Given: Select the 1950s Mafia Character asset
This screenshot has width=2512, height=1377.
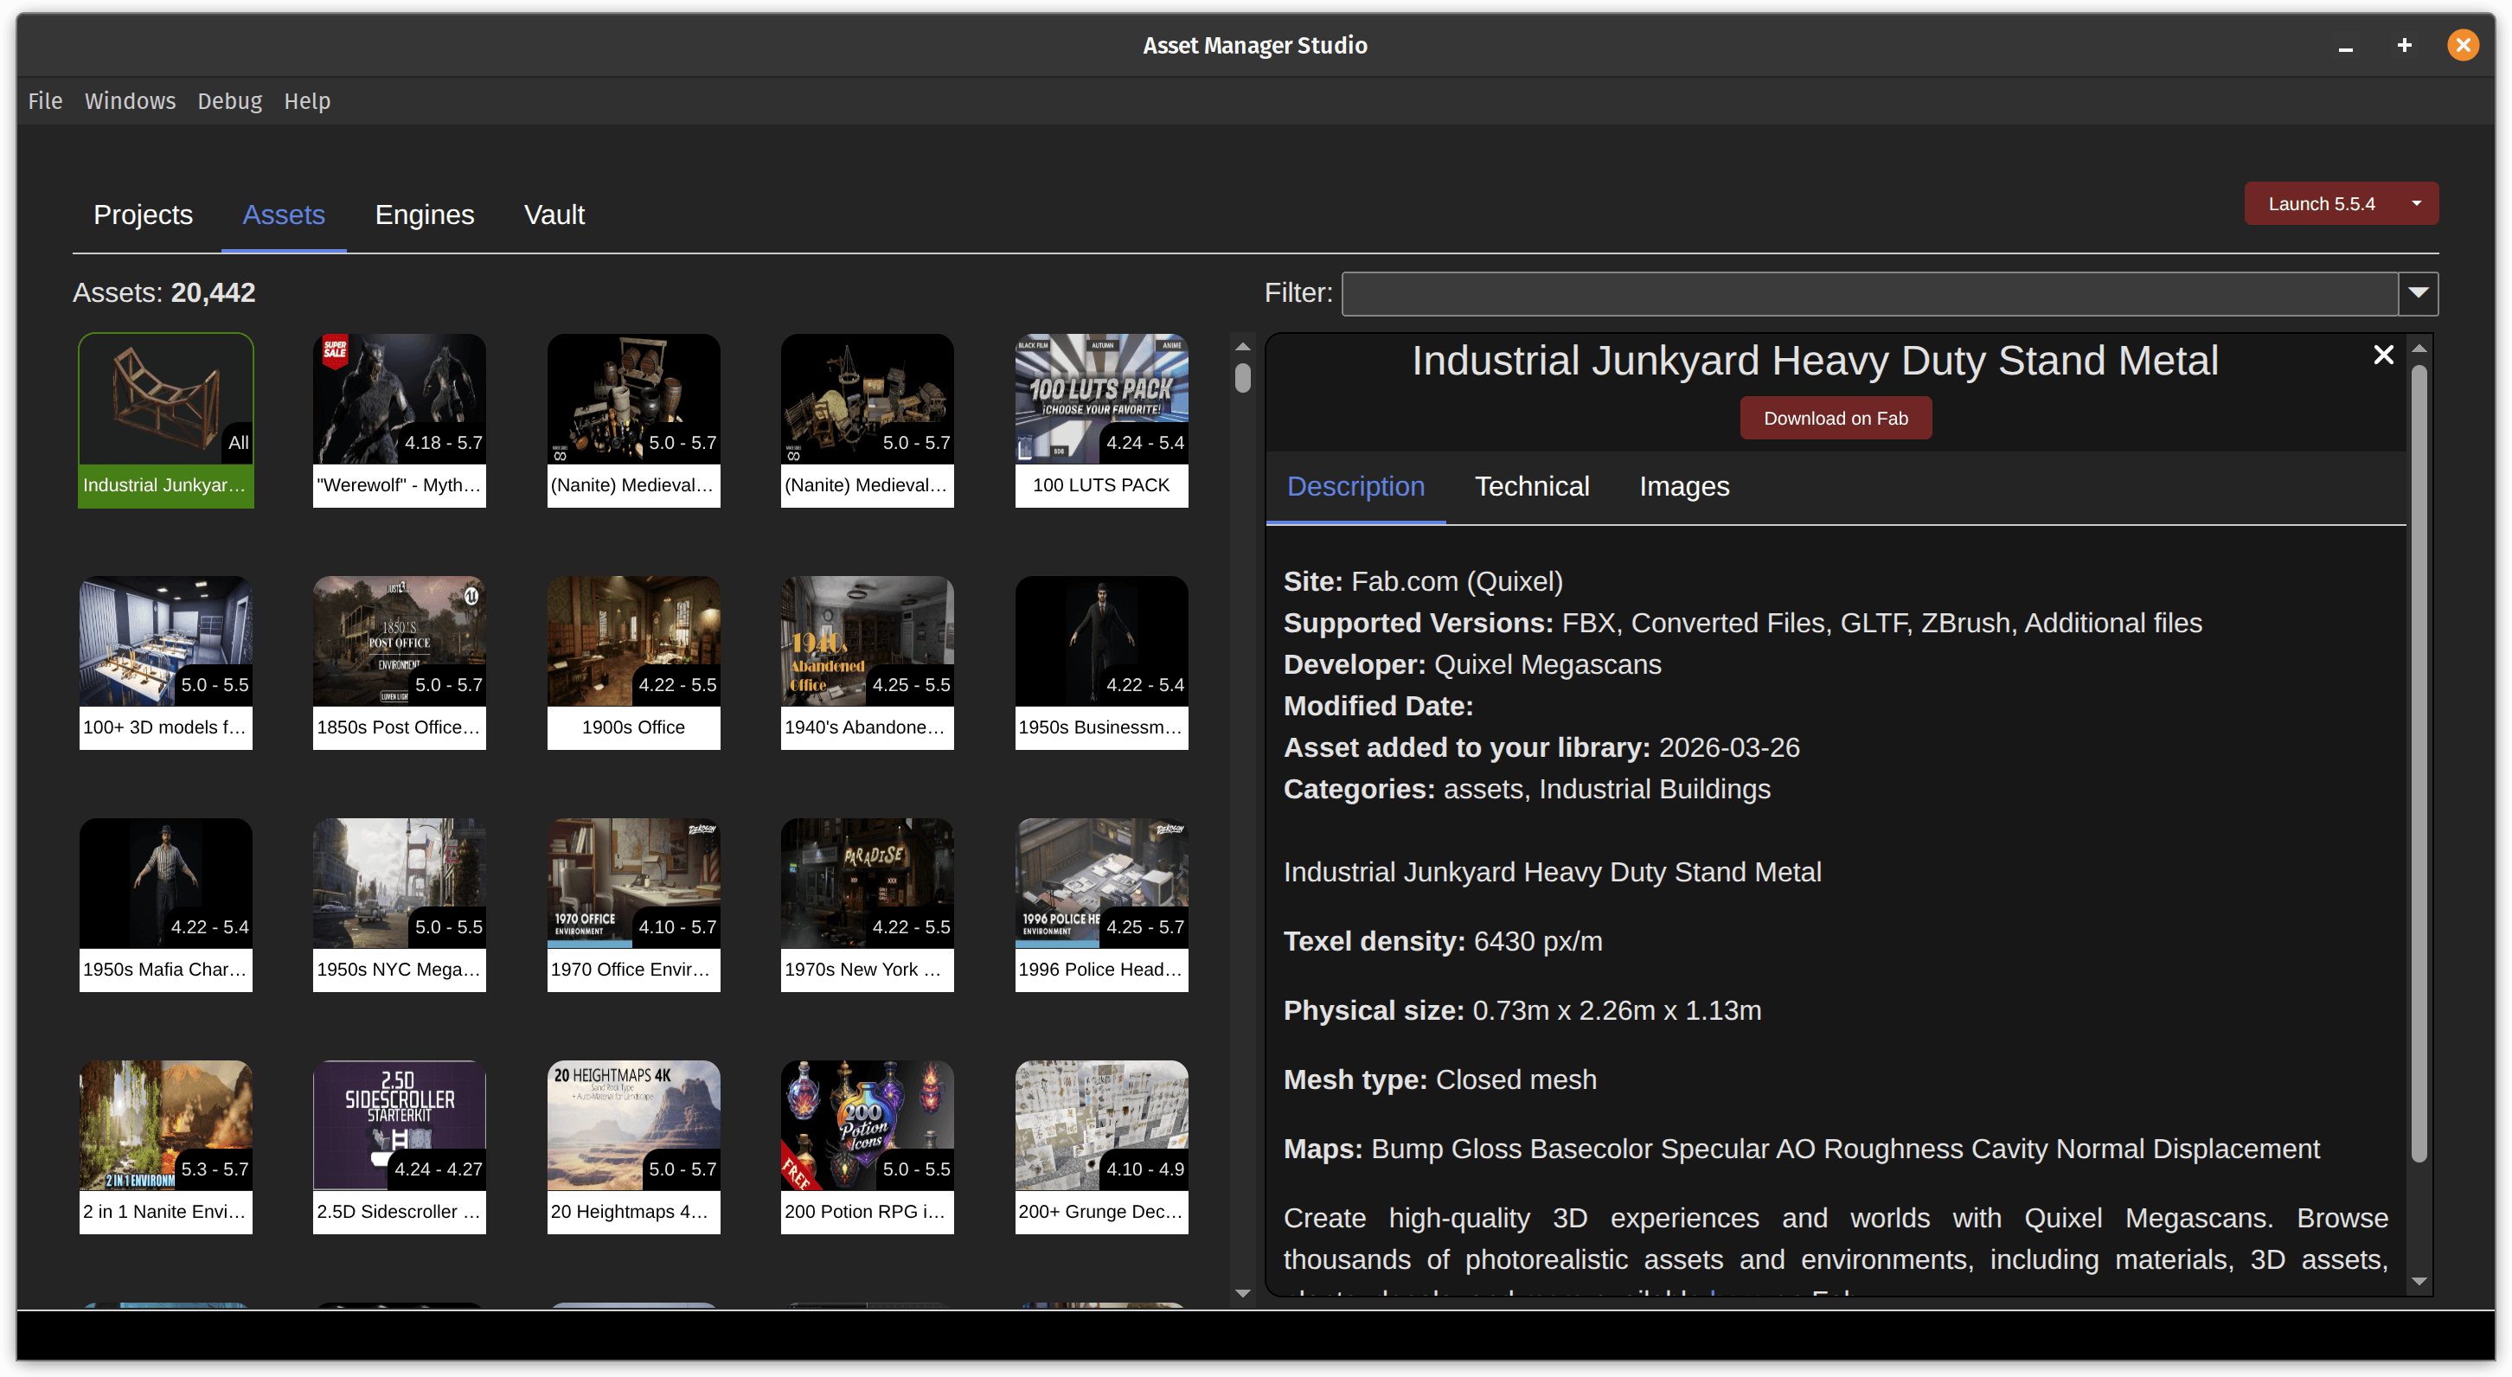Looking at the screenshot, I should pyautogui.click(x=166, y=904).
